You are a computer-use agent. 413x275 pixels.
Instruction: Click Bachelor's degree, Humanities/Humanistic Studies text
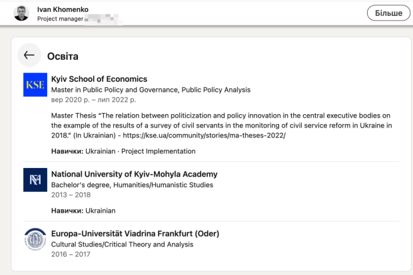(132, 185)
